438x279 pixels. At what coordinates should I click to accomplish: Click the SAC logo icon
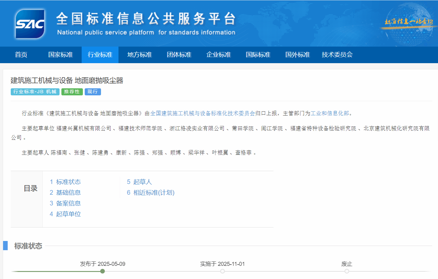pos(30,24)
